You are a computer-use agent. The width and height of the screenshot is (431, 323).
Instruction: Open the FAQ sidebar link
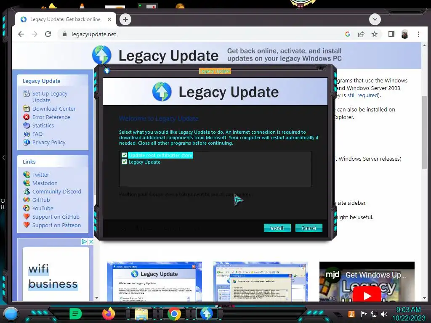click(x=37, y=134)
